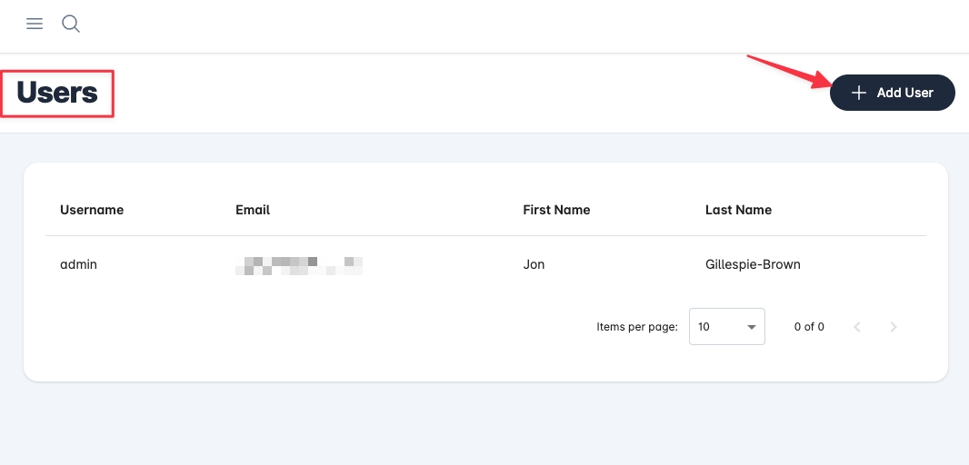This screenshot has height=465, width=969.
Task: Click the last name Gillespie-Brown
Action: click(753, 265)
